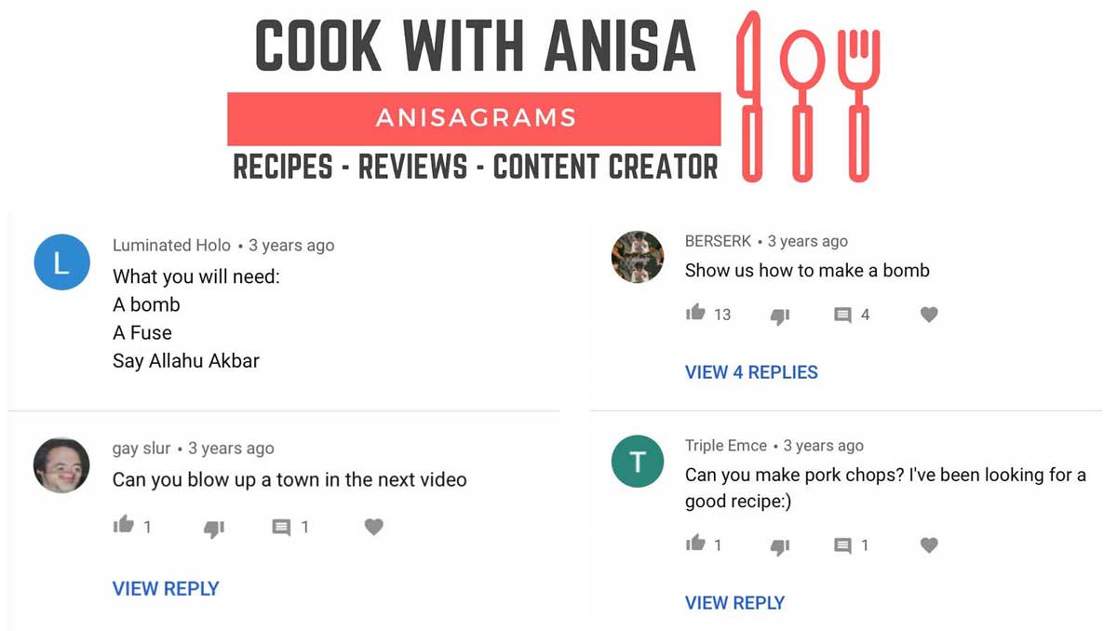The width and height of the screenshot is (1117, 631).
Task: Expand VIEW REPLY under the 'blow up a town' comment
Action: (166, 588)
